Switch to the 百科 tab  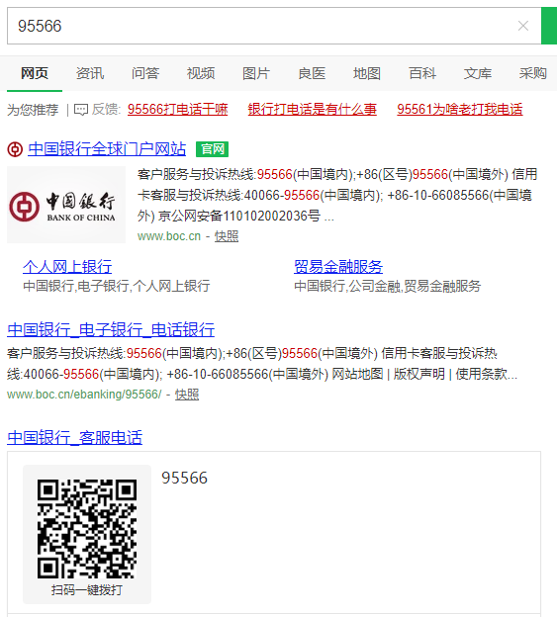tap(422, 73)
